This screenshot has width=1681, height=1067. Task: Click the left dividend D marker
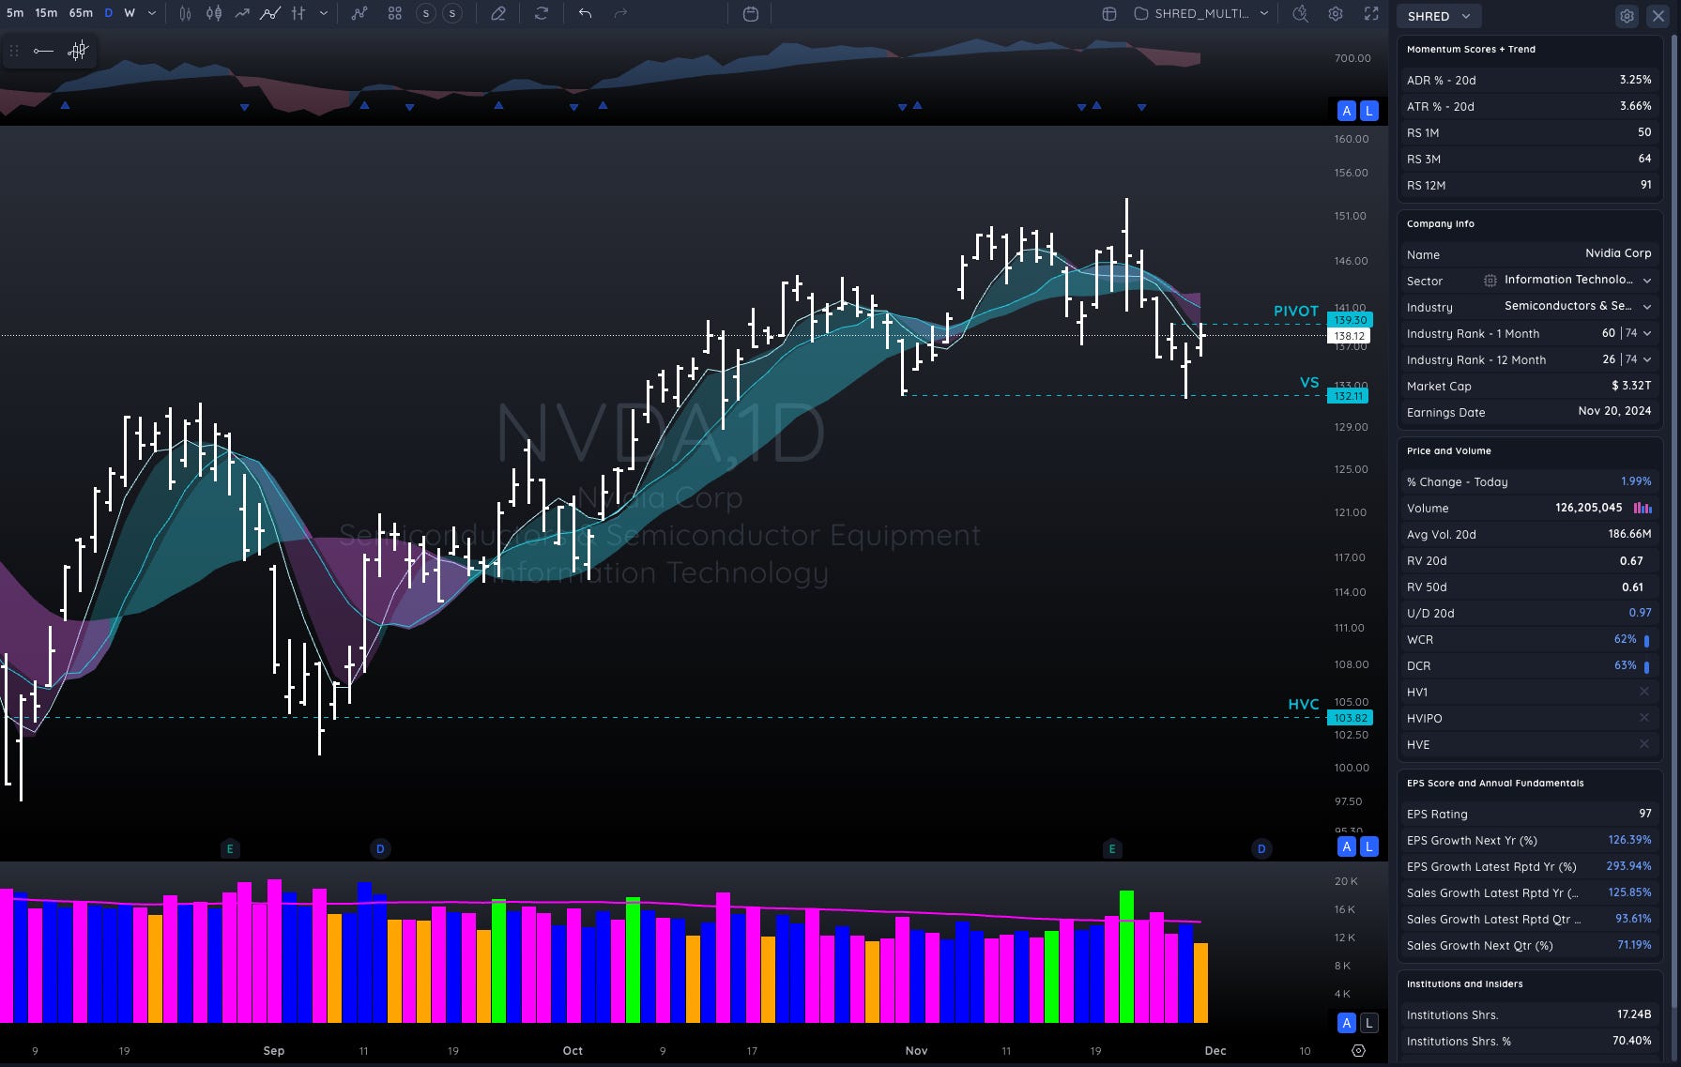coord(380,849)
